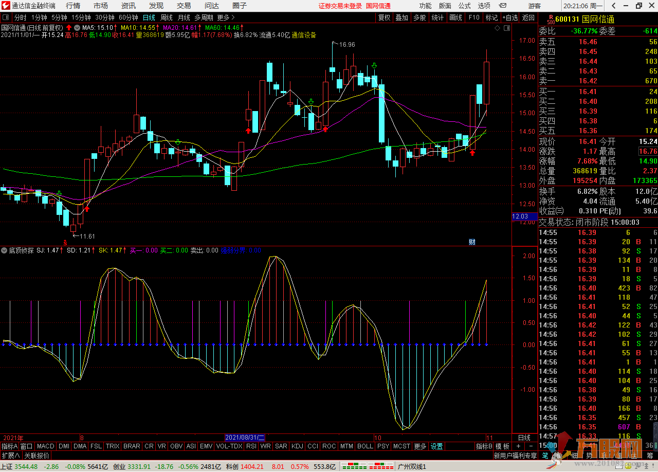This screenshot has height=472, width=658.
Task: Open the 关联报价 related quotes button
Action: click(37, 456)
